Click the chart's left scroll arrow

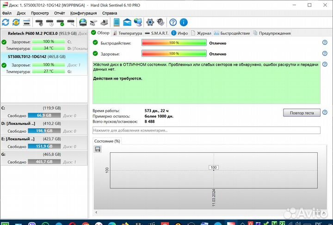(96, 212)
